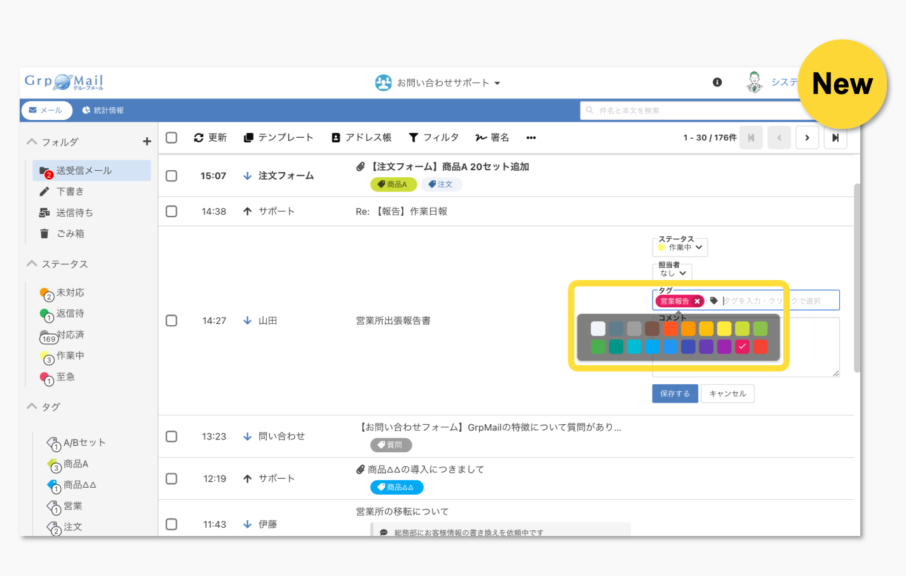
Task: Add a new folder with the plus icon
Action: (x=147, y=142)
